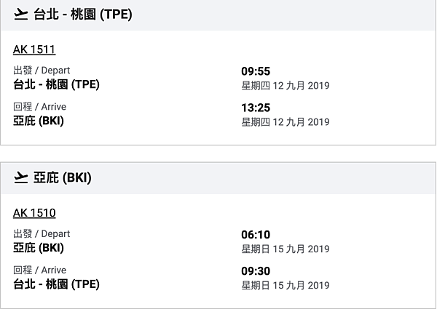The image size is (437, 309).
Task: Click the date under the 09:55 time
Action: (x=286, y=86)
